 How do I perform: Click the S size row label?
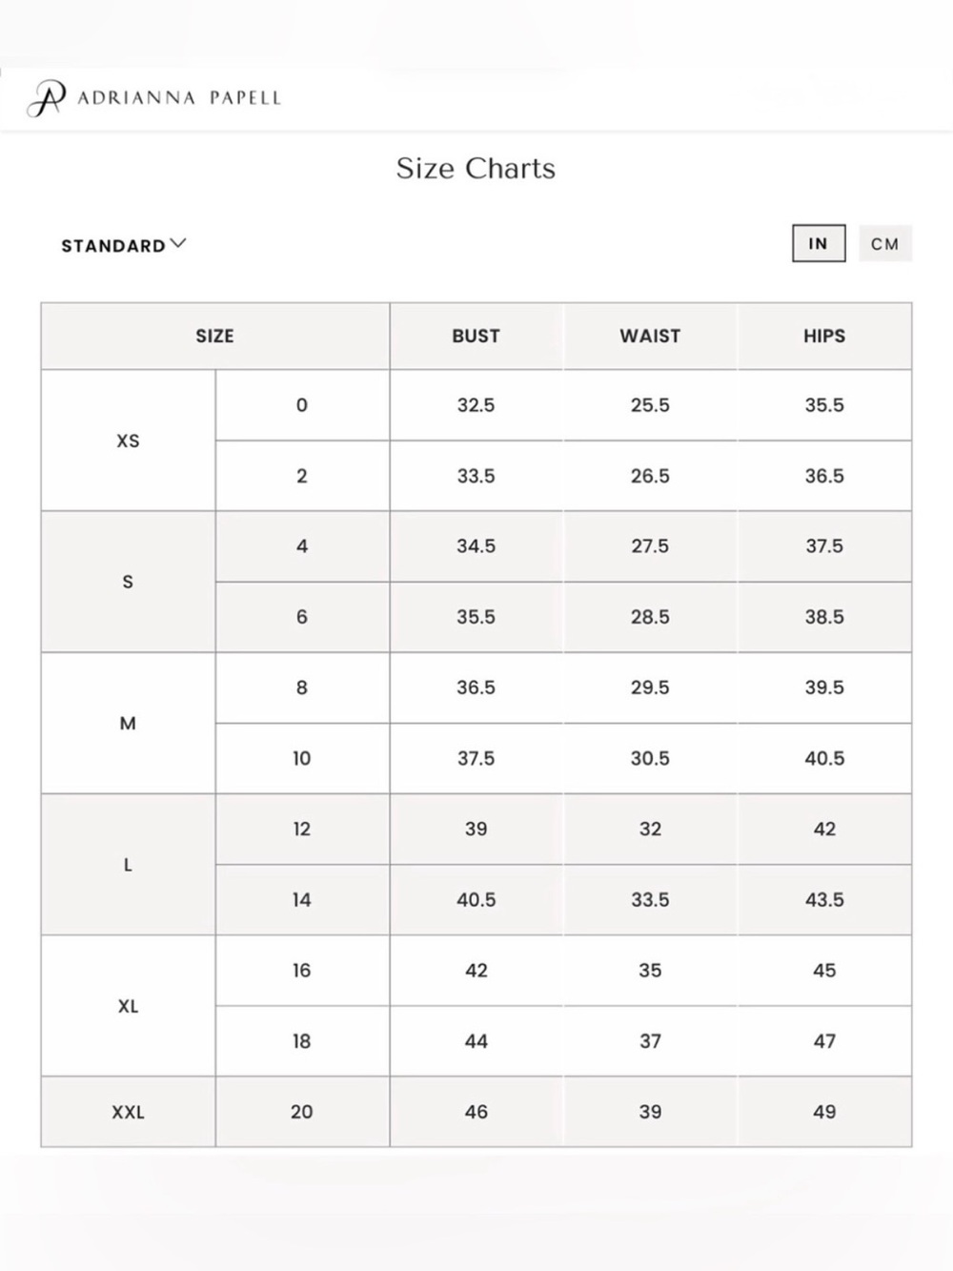pyautogui.click(x=128, y=582)
